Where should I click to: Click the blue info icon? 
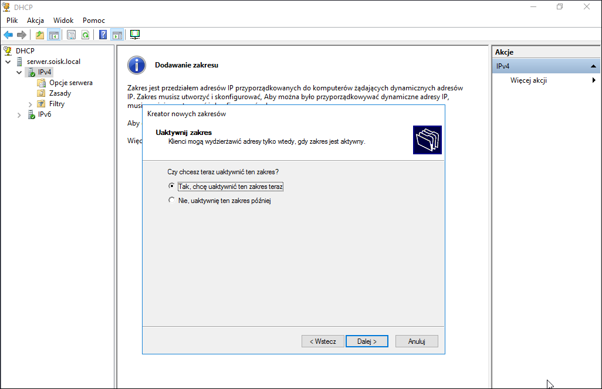[x=137, y=65]
